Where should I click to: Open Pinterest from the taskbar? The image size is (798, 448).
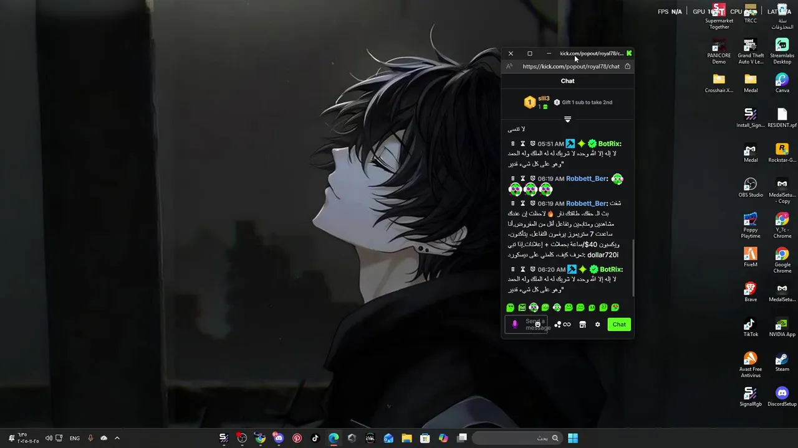(297, 438)
